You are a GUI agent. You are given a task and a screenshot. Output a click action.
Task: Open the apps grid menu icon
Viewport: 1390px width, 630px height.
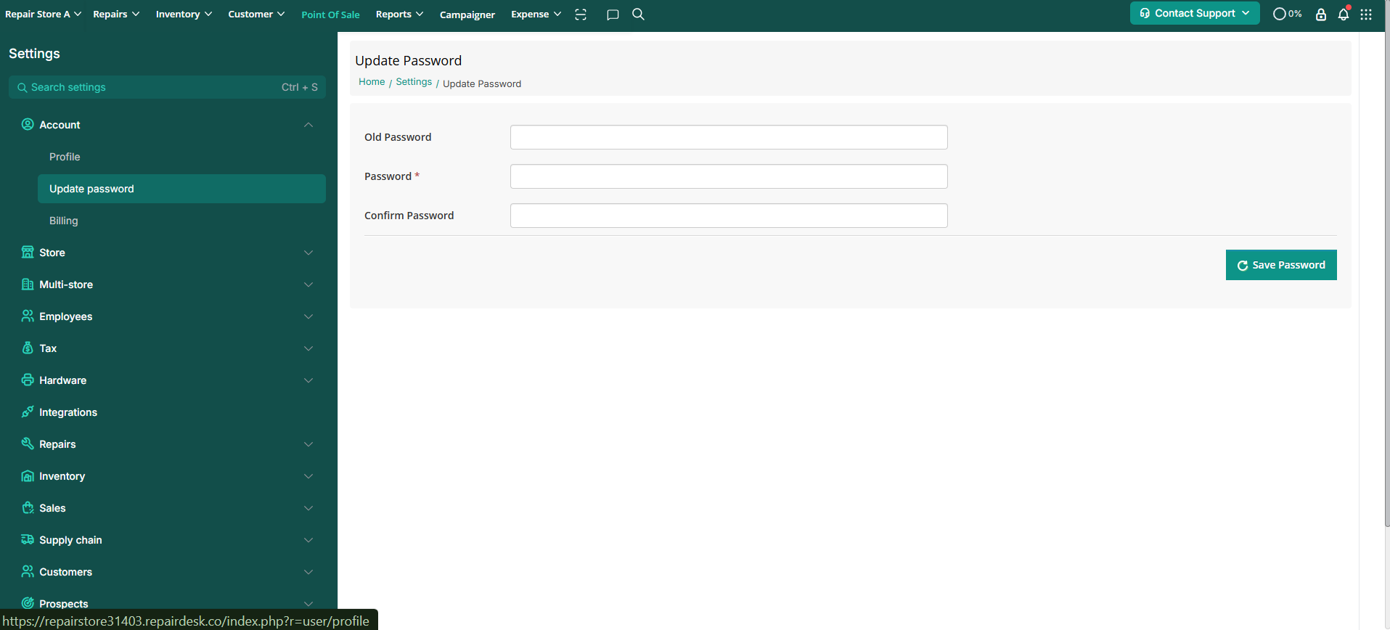[1366, 15]
